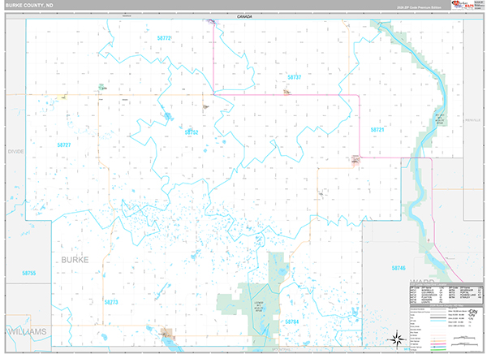
Task: Click the RENVILLE county label
Action: 472,120
